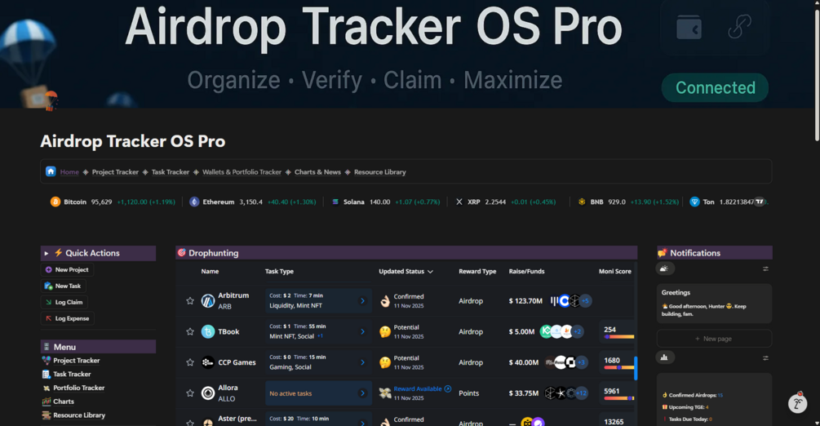Expand Allora No active tasks chevron
This screenshot has height=426, width=820.
click(362, 393)
